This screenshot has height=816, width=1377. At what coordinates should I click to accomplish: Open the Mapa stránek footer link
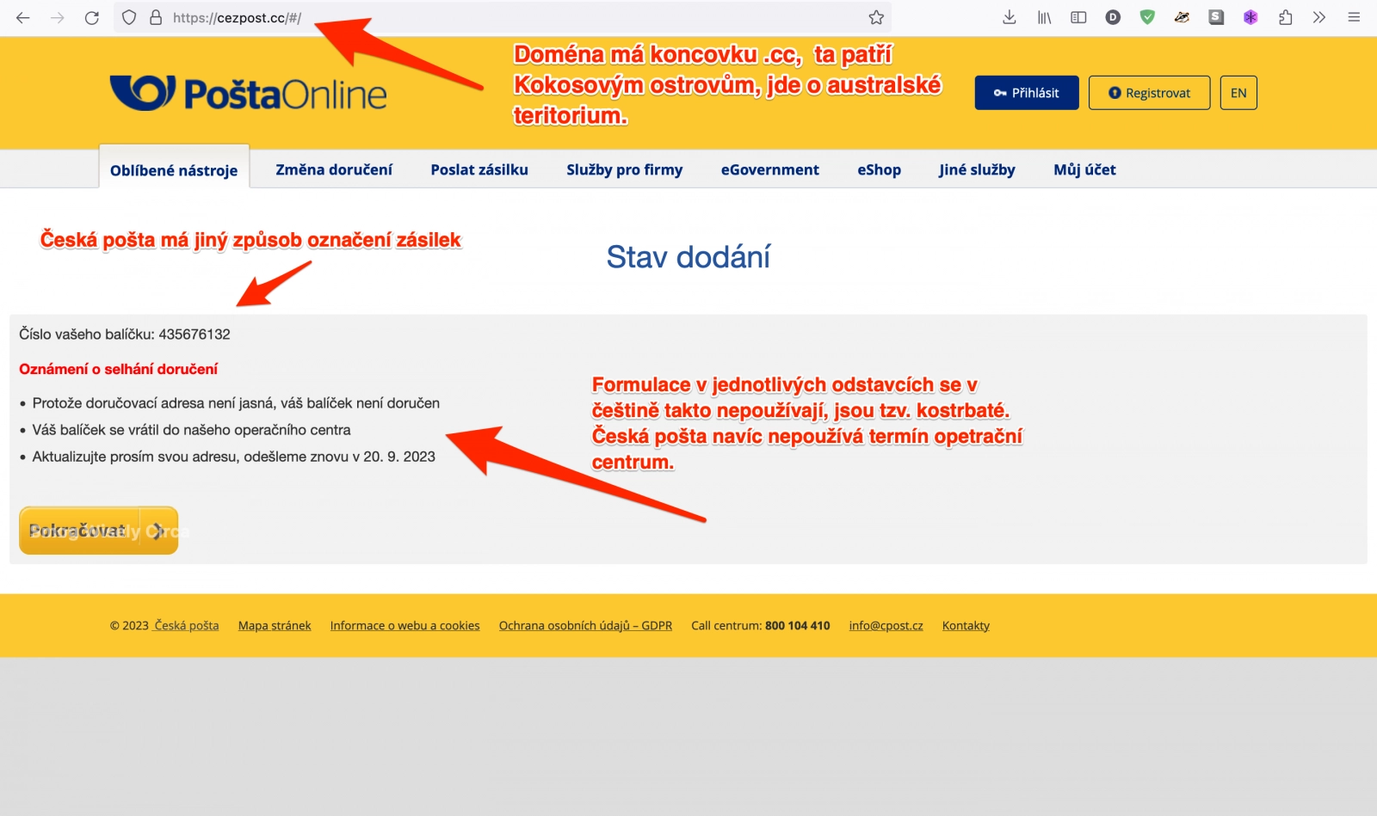(275, 625)
